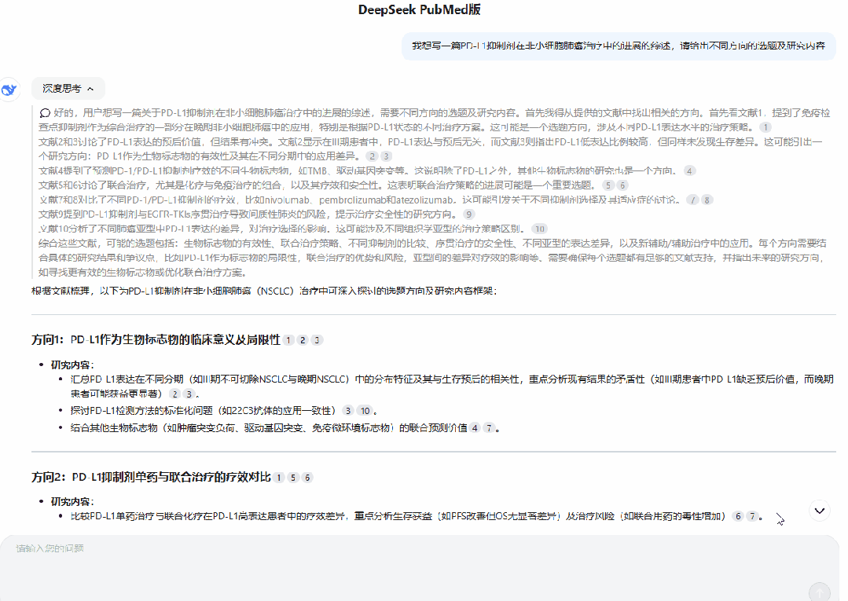Click the DeepSeek PubMed版 page title

pyautogui.click(x=420, y=9)
